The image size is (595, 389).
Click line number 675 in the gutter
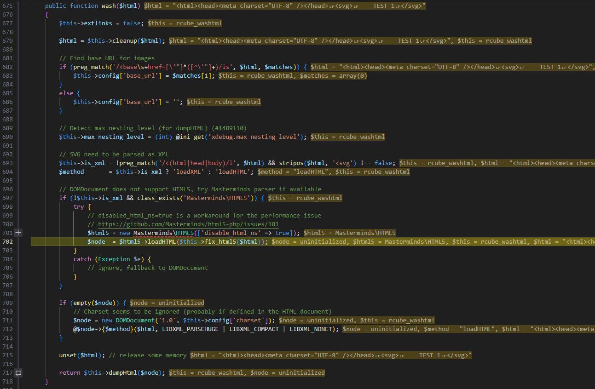tap(7, 6)
